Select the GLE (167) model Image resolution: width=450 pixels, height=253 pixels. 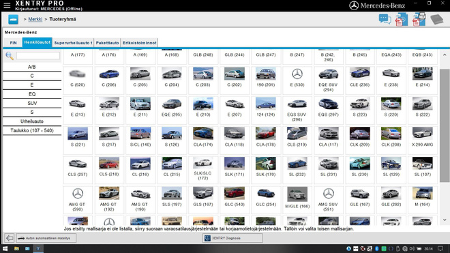[x=359, y=200]
